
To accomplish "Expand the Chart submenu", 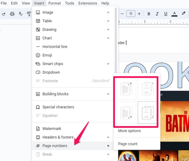I will [73, 38].
